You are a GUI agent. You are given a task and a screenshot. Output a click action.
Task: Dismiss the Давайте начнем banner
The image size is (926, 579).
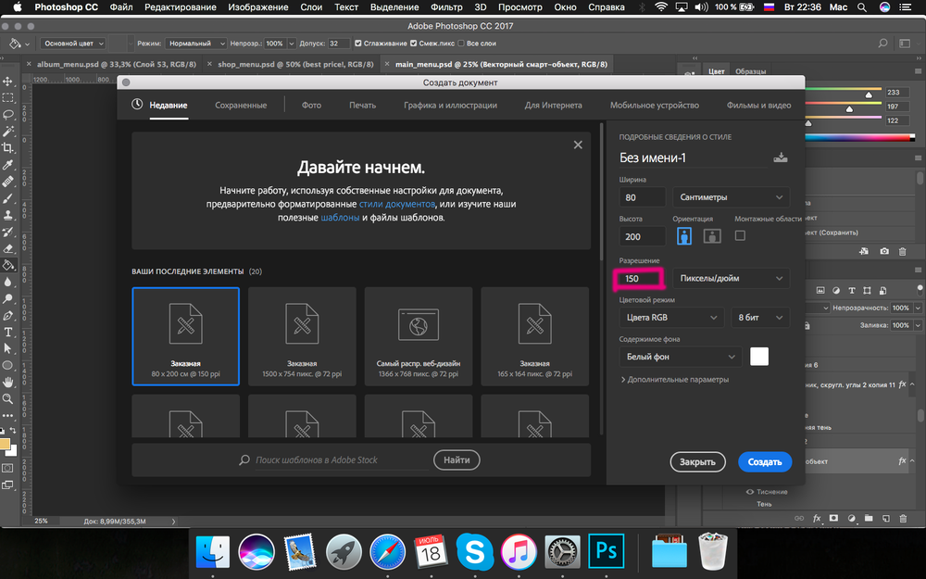point(578,145)
